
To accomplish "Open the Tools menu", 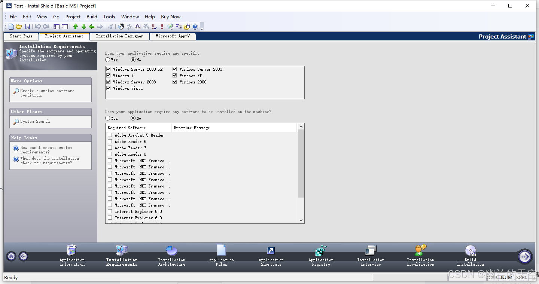I will pyautogui.click(x=109, y=17).
